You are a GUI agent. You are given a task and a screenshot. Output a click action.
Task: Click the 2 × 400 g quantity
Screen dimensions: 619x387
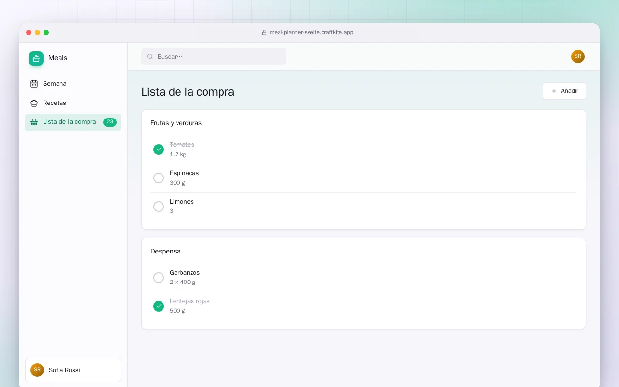[183, 283]
